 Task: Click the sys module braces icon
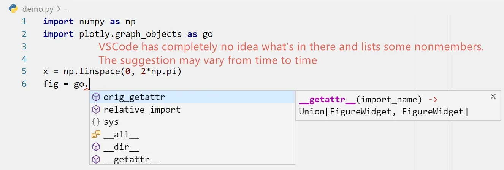click(96, 122)
